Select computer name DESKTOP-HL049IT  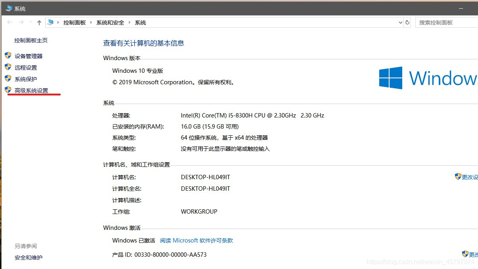click(205, 177)
